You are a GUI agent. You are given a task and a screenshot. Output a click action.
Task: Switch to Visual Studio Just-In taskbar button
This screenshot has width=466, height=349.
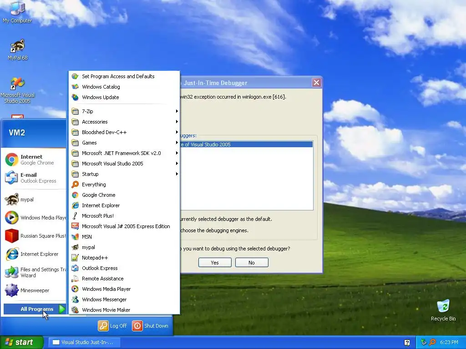pyautogui.click(x=84, y=342)
